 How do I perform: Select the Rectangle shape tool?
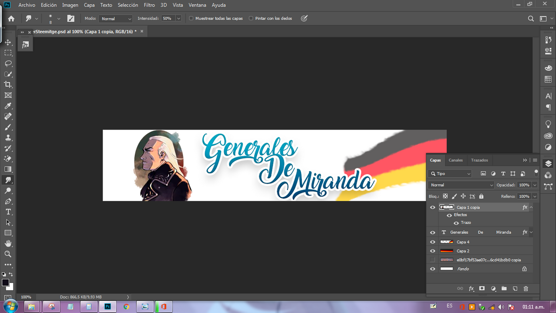pyautogui.click(x=8, y=233)
